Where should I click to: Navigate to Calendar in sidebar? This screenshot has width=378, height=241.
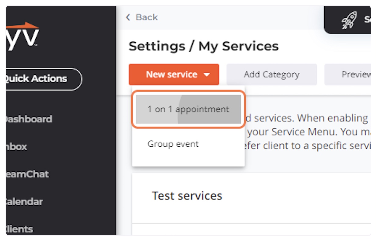pos(24,201)
